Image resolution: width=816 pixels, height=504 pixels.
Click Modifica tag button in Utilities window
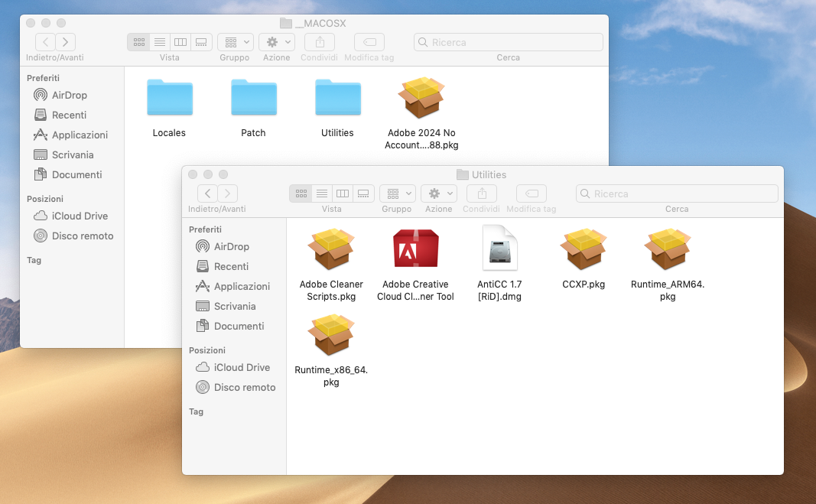[x=532, y=193]
